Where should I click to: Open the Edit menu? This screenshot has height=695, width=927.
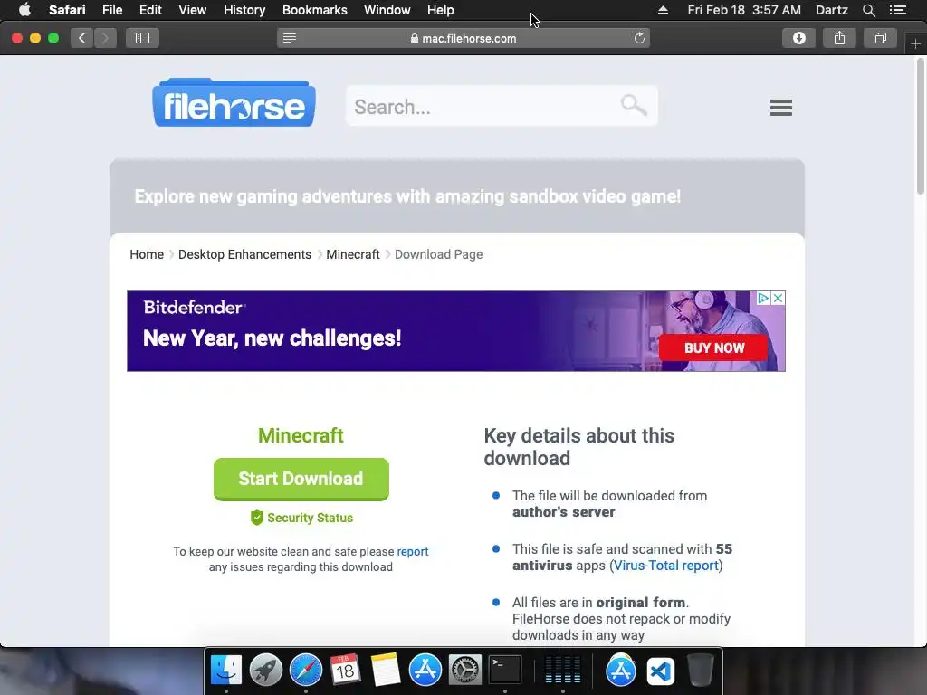(x=150, y=10)
